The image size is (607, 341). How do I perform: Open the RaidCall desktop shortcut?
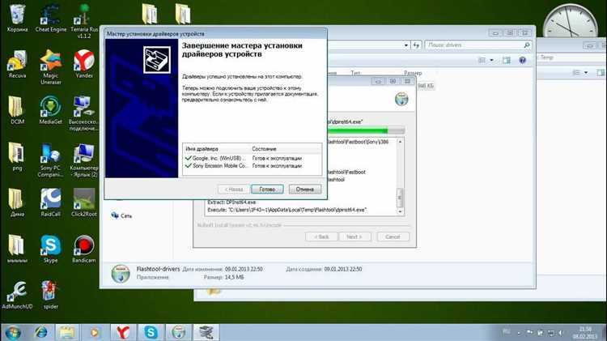tap(49, 202)
